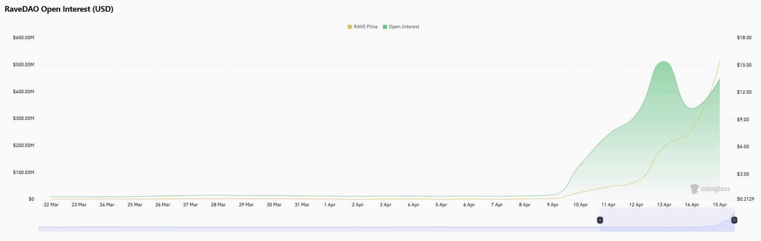Click the RaveDAO Open Interest (USD) title
The width and height of the screenshot is (761, 241).
(59, 9)
